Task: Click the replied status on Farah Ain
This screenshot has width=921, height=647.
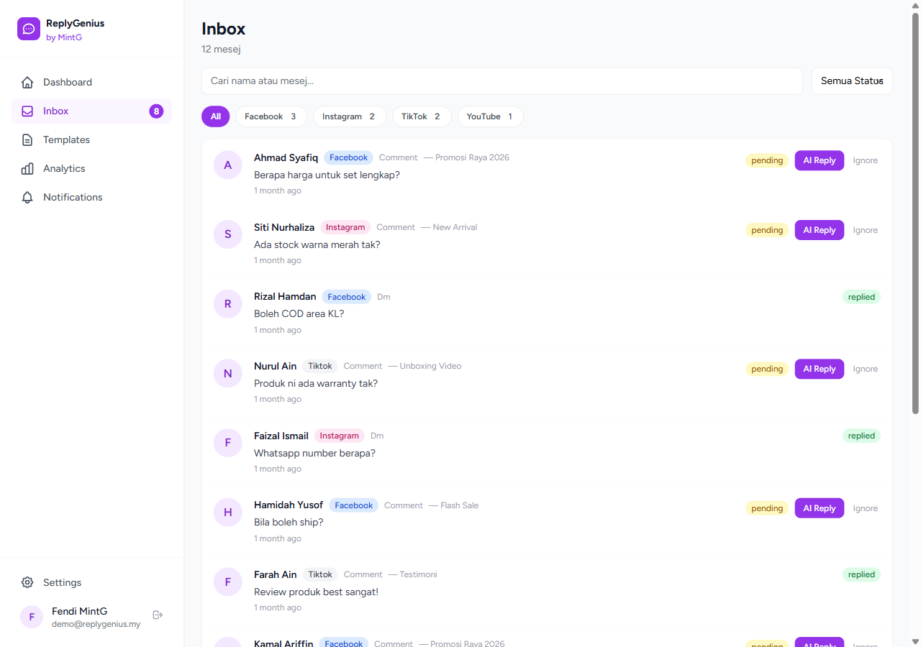Action: 861,574
